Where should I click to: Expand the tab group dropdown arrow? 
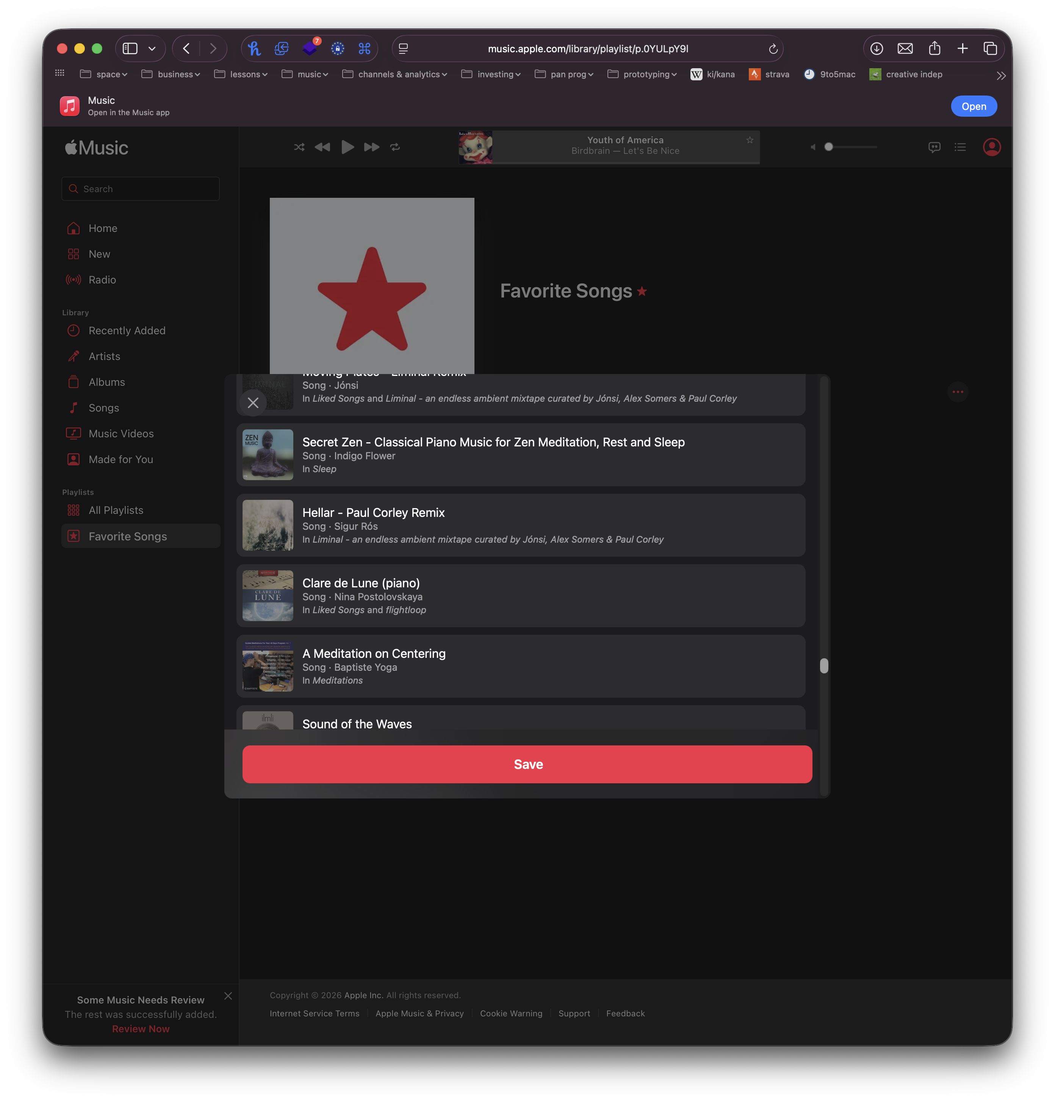click(x=152, y=49)
